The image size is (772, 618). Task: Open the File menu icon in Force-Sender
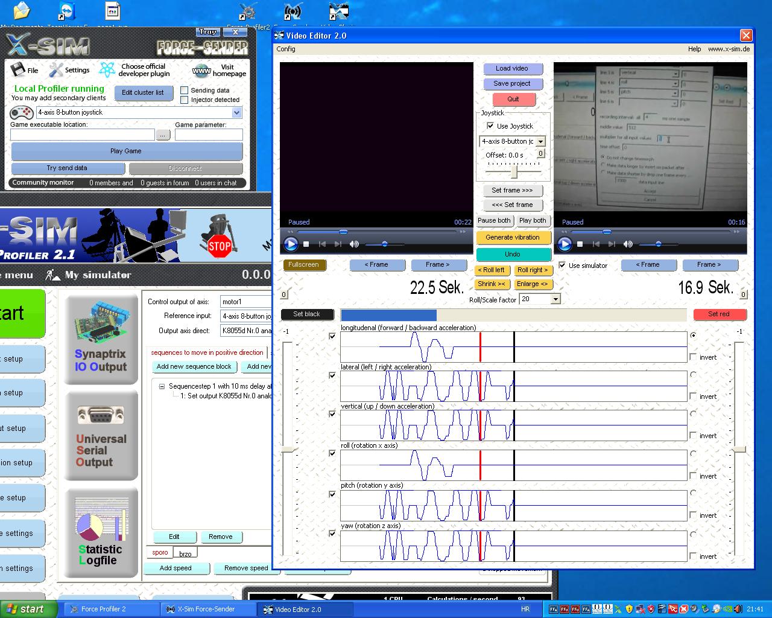click(x=18, y=69)
